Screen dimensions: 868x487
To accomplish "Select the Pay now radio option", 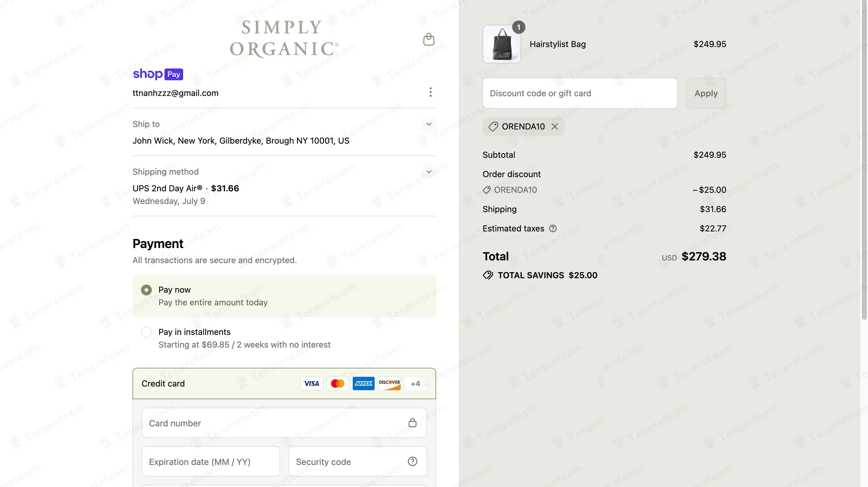I will (146, 290).
